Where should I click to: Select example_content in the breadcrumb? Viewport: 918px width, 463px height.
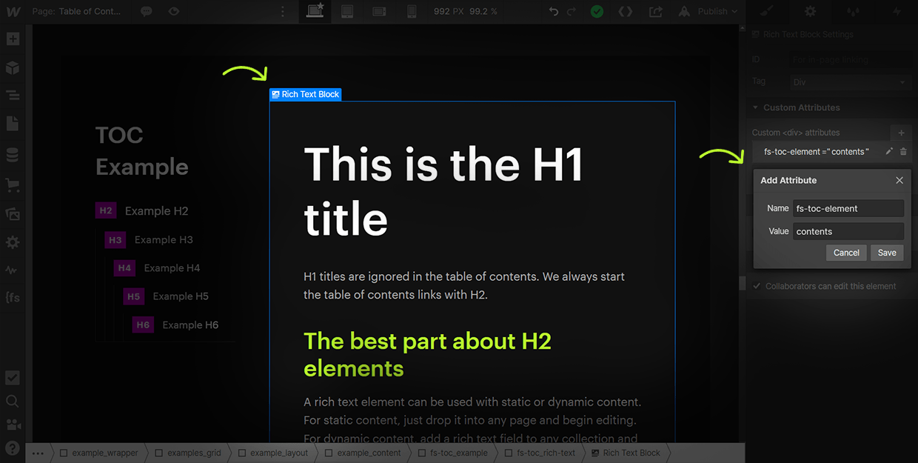pos(361,453)
